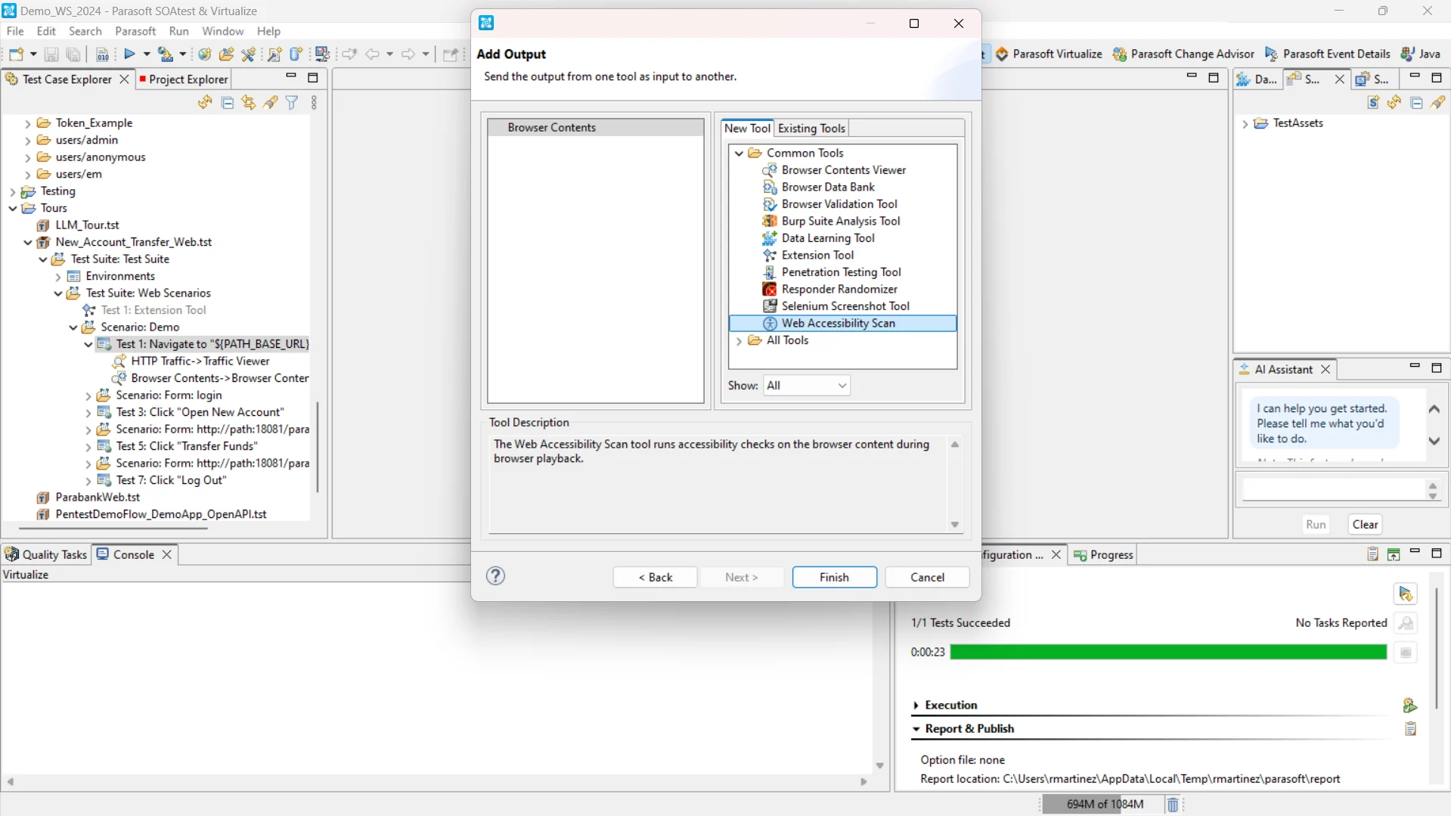The image size is (1451, 816).
Task: Select Browser Contents in the output list
Action: pos(595,127)
